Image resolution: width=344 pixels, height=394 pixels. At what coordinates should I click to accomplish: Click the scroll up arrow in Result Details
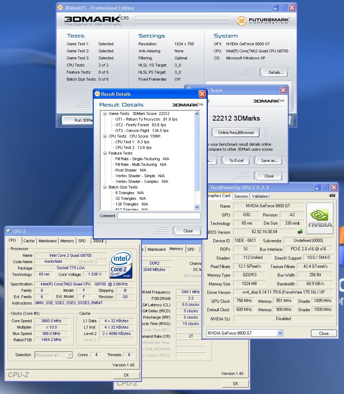click(197, 114)
